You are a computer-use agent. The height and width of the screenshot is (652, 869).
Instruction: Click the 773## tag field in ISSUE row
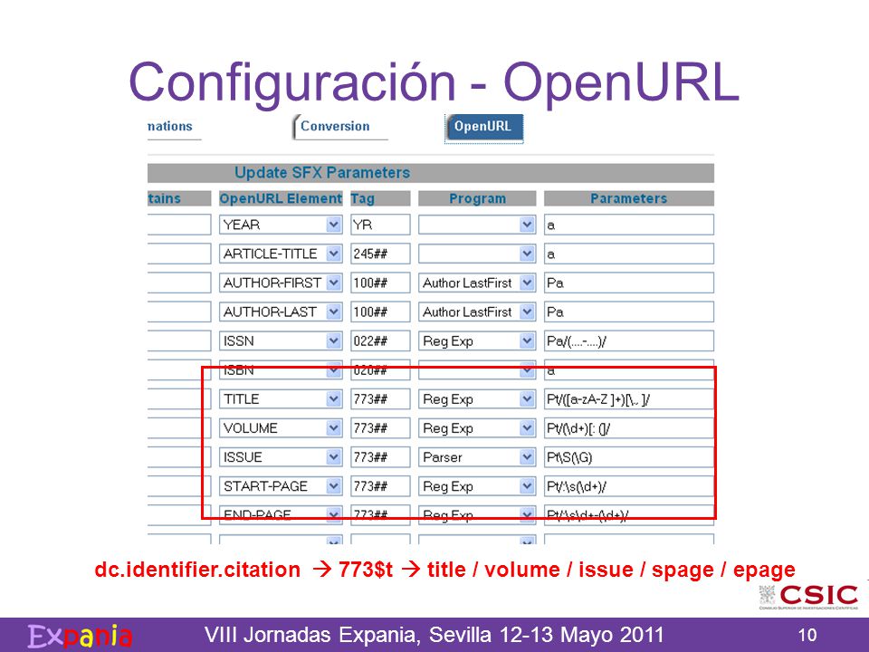(380, 456)
